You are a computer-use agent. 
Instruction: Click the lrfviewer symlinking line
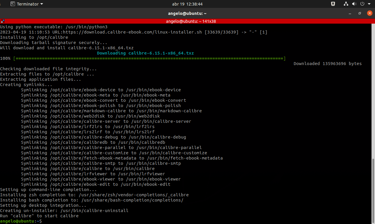(93, 174)
